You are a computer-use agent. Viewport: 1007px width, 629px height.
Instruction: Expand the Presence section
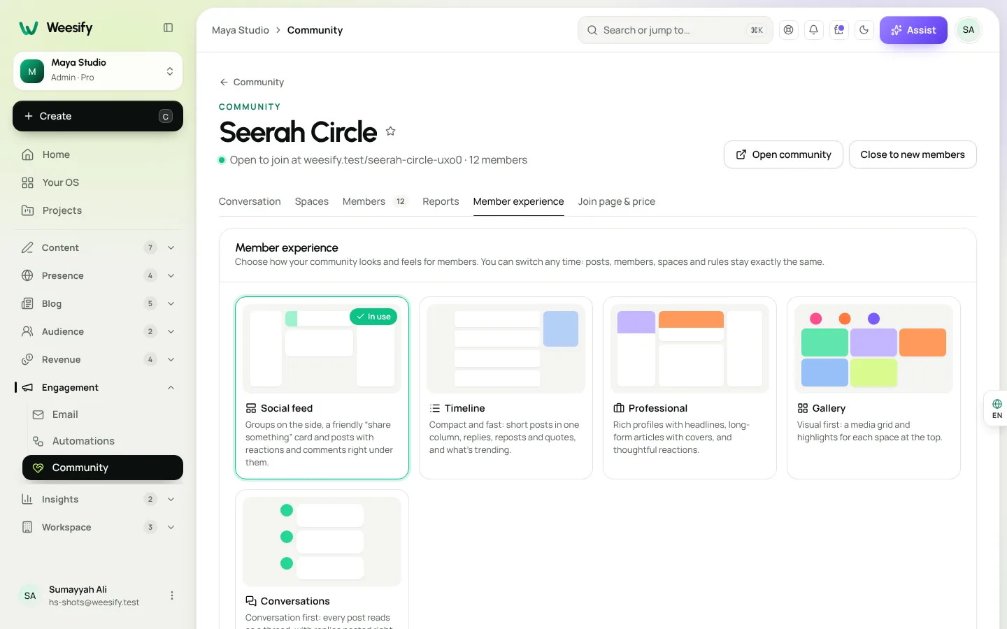98,275
